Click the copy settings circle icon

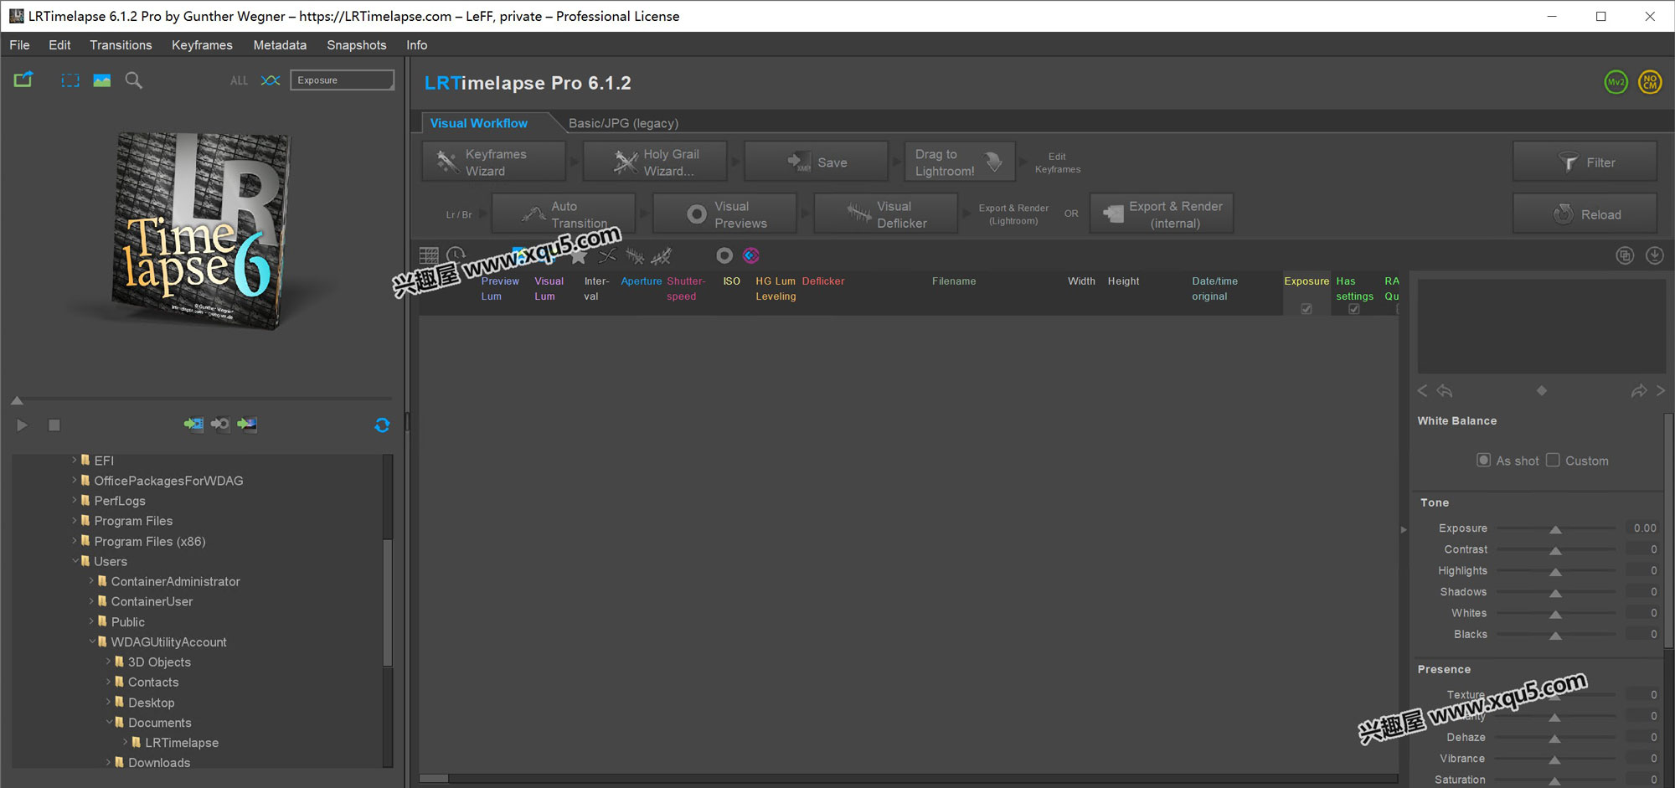point(1625,255)
